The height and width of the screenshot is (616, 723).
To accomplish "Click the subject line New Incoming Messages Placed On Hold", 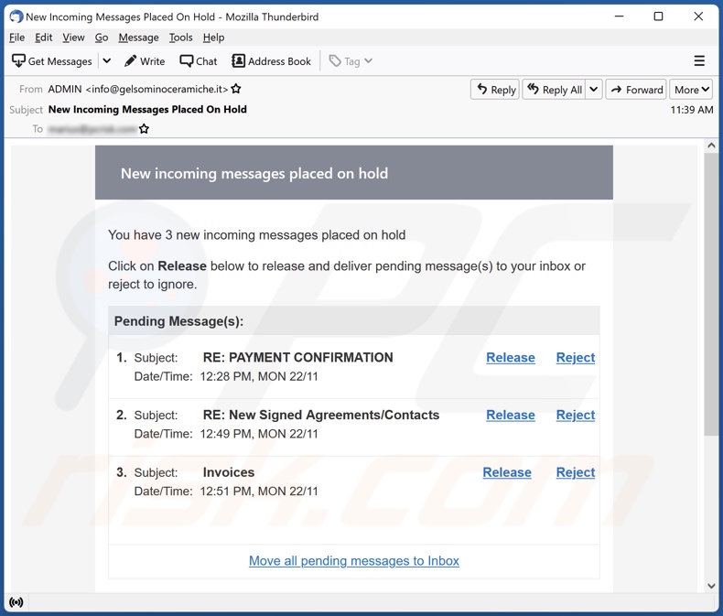I will [x=147, y=109].
